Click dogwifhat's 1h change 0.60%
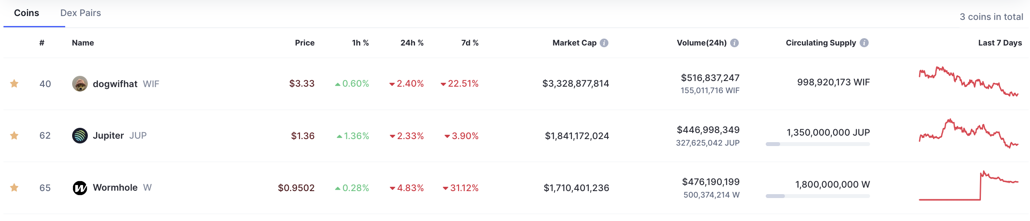This screenshot has width=1030, height=221. [352, 84]
